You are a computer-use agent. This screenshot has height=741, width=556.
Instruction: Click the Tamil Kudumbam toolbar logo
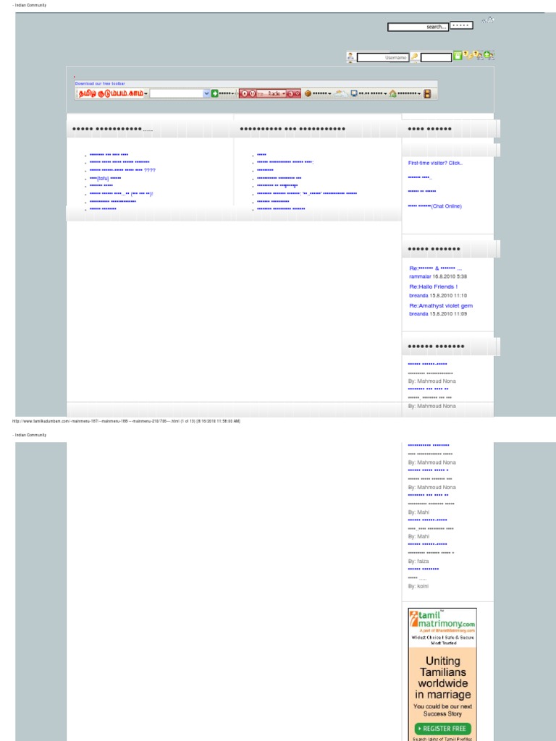coord(111,93)
